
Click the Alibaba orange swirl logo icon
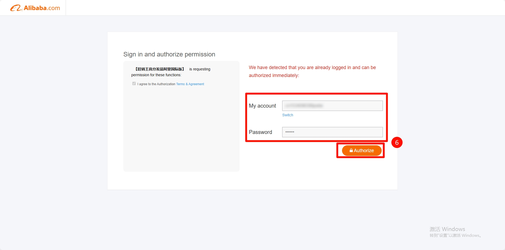point(16,8)
